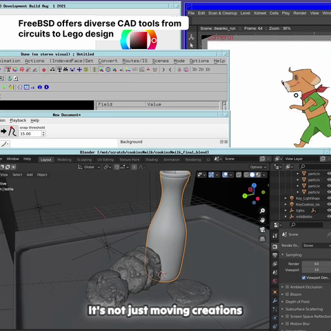
Task: Select the black arrow tool in New Document
Action: 3,131
